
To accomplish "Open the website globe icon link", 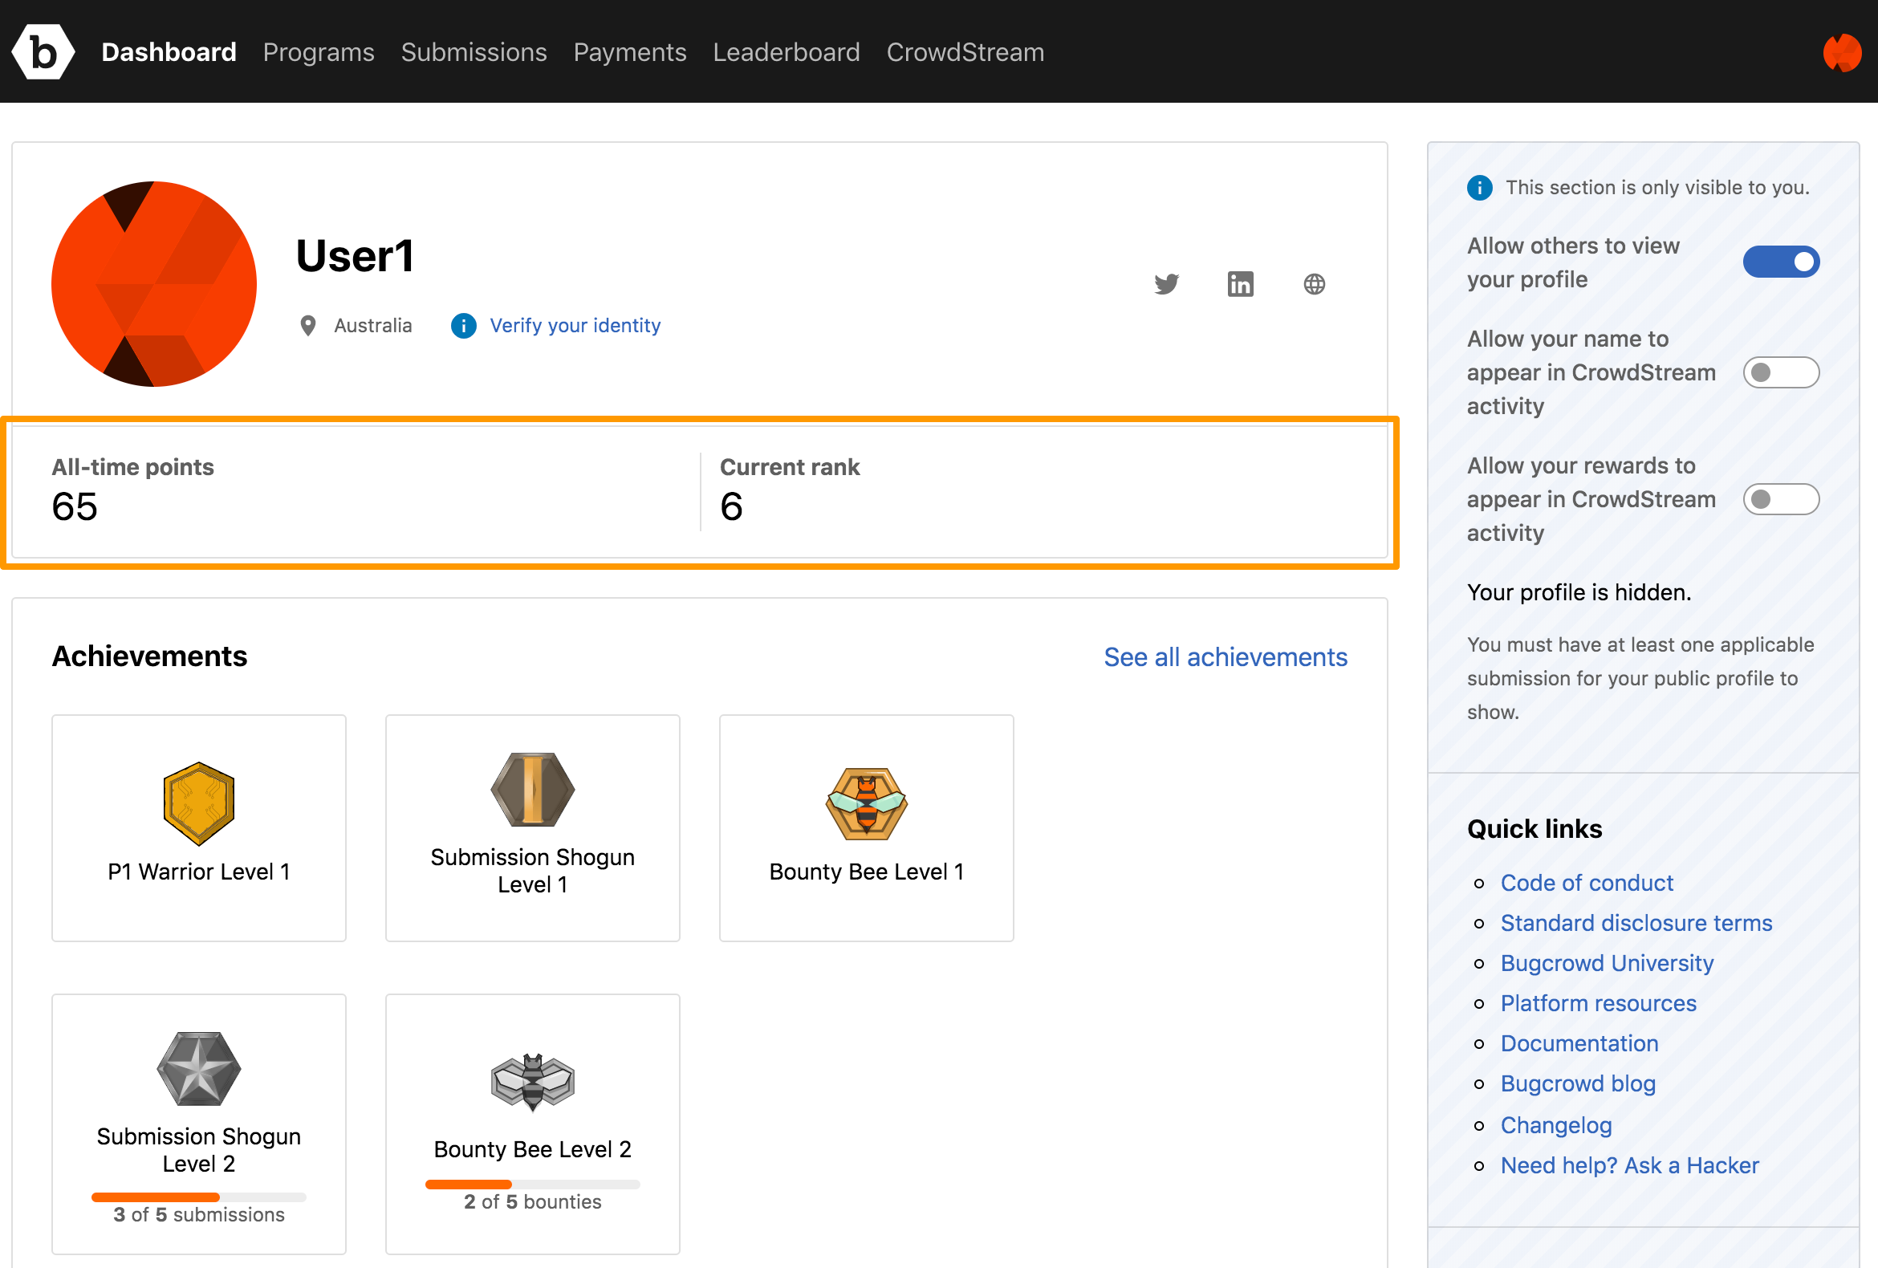I will pyautogui.click(x=1315, y=283).
